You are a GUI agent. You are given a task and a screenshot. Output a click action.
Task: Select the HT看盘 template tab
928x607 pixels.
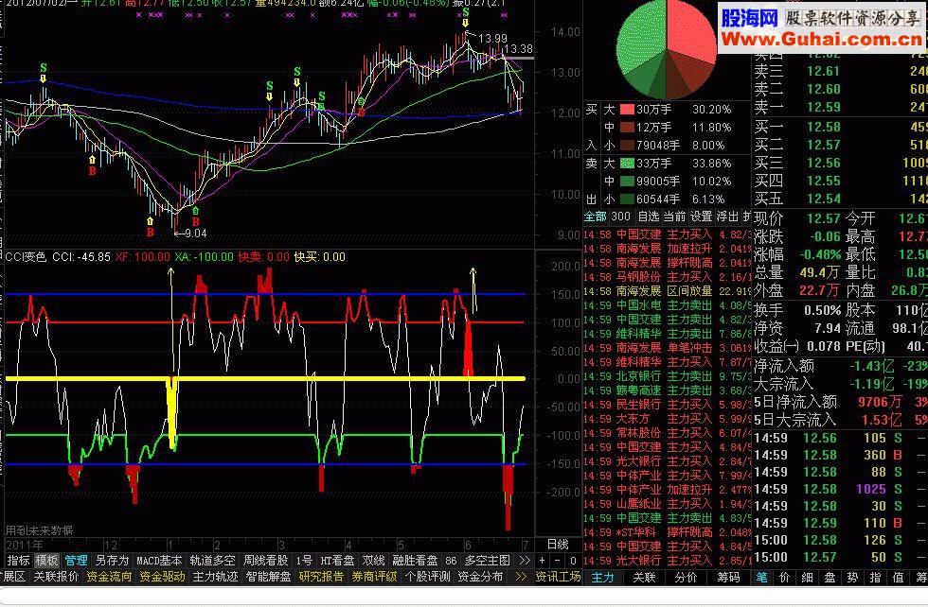click(x=337, y=561)
